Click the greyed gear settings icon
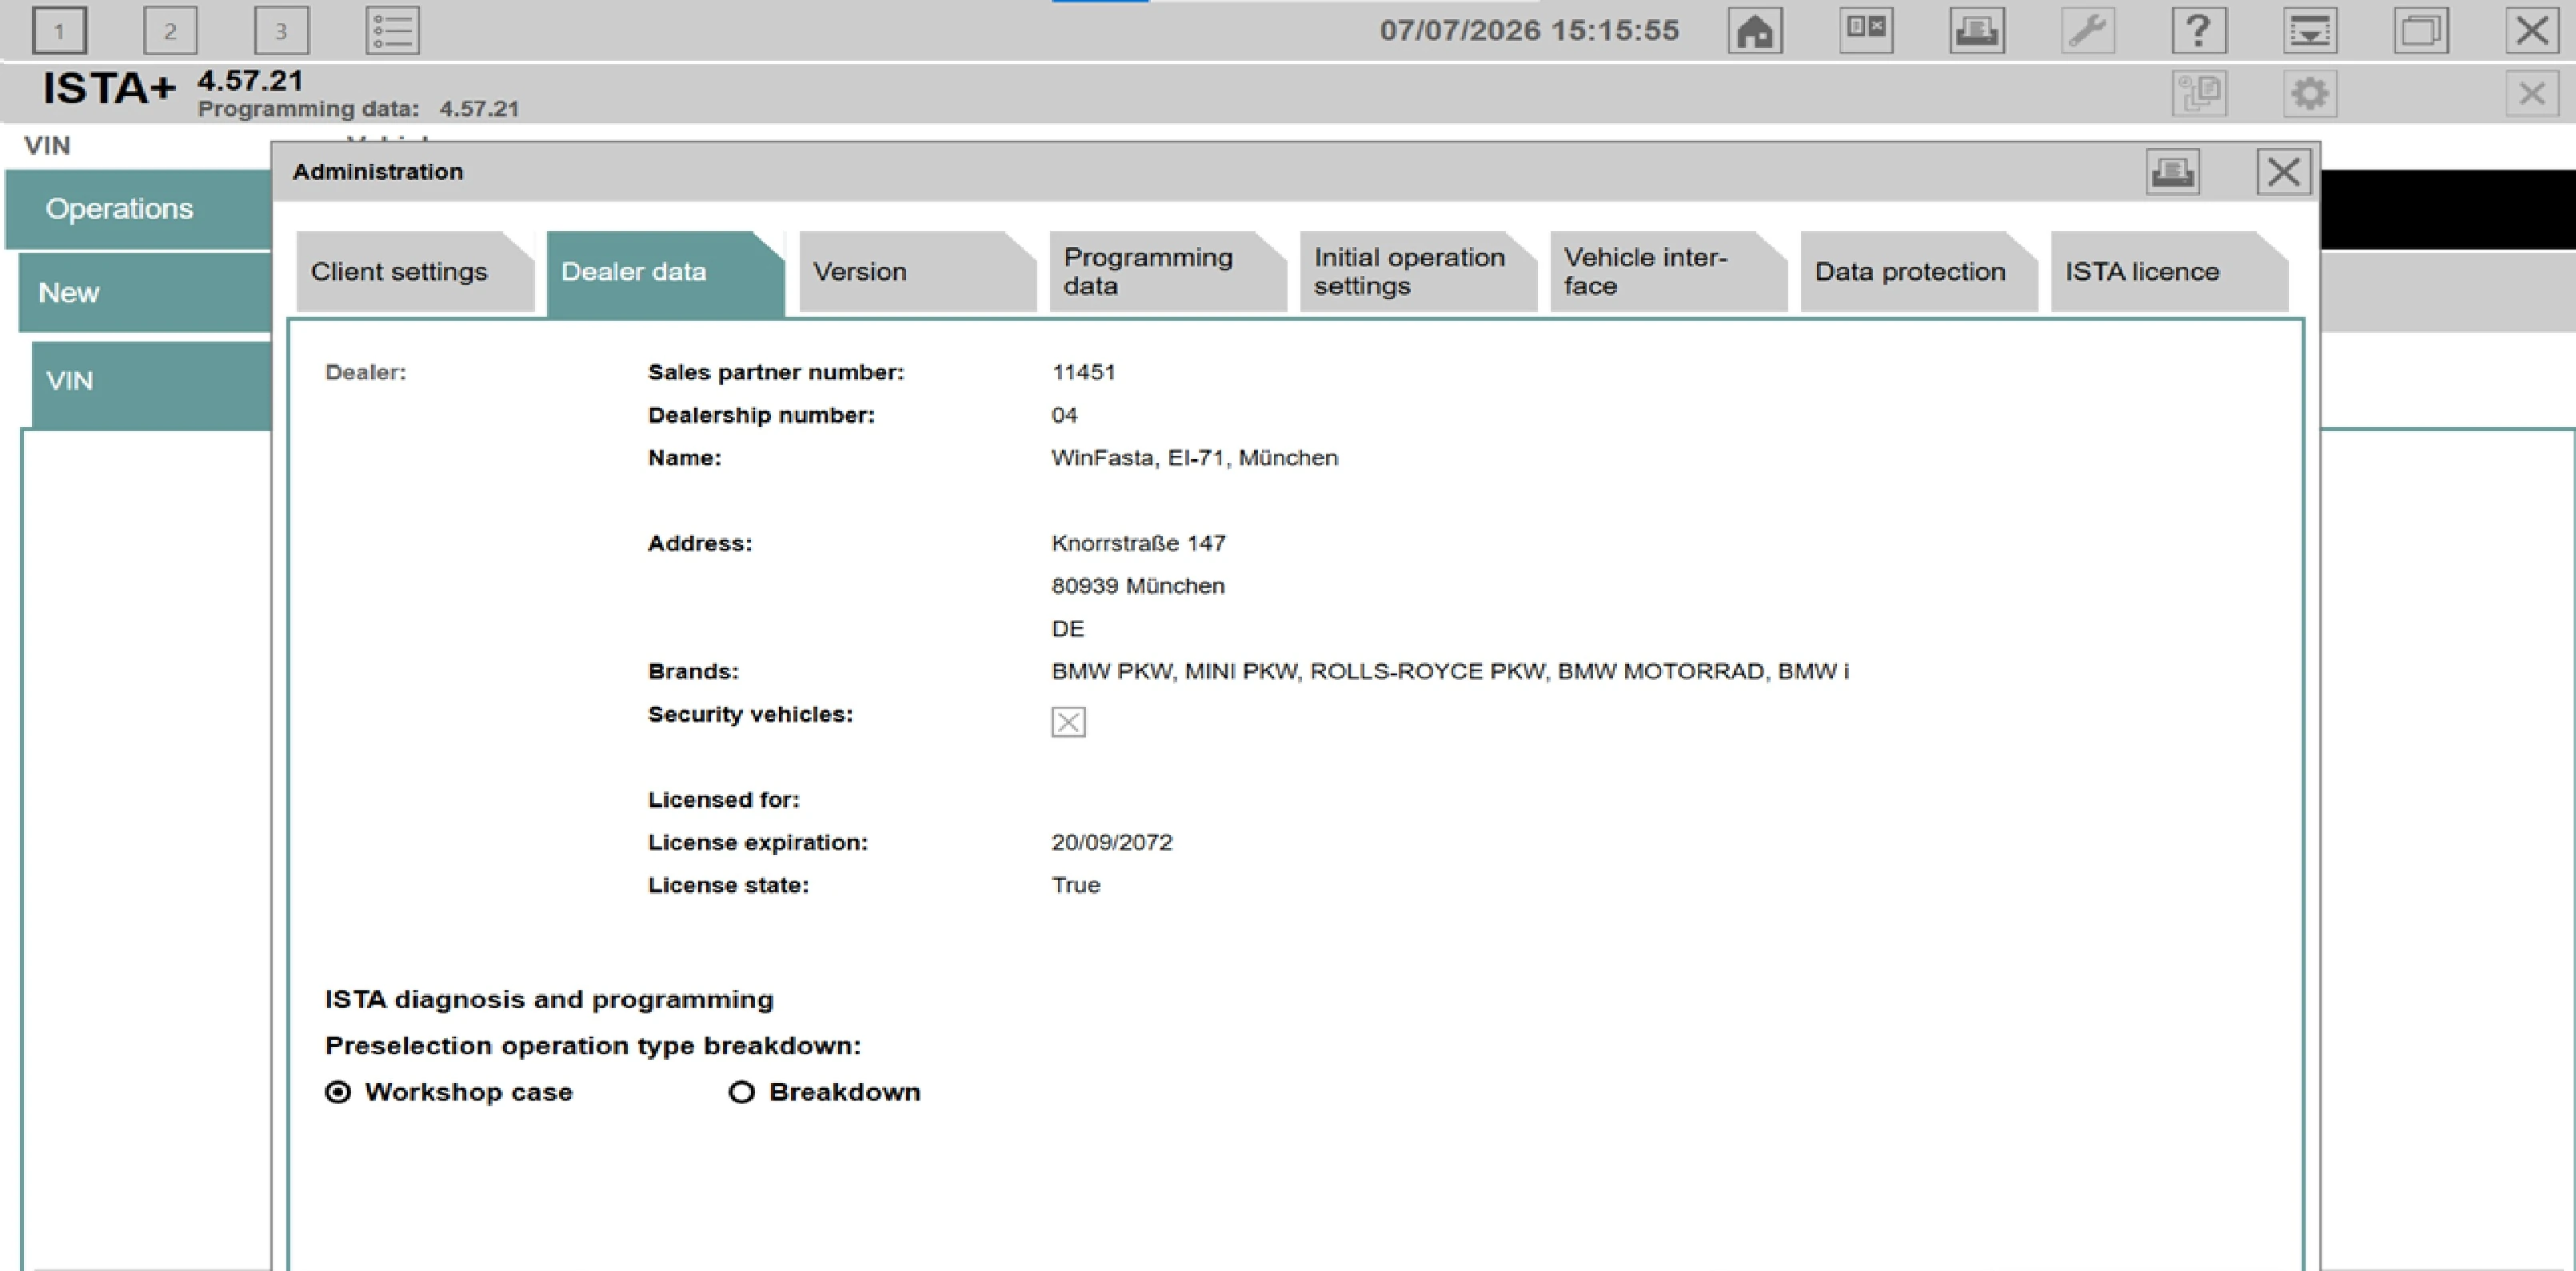This screenshot has height=1271, width=2576. [2310, 94]
